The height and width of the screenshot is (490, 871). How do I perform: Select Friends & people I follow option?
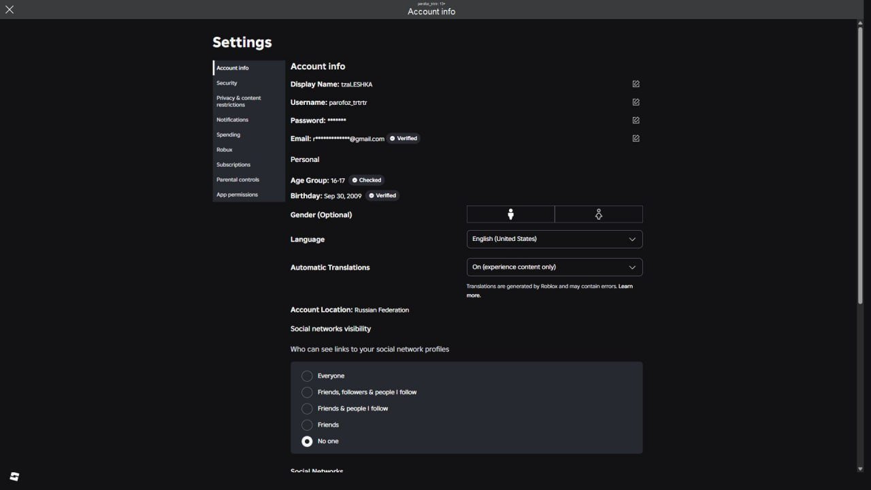307,408
